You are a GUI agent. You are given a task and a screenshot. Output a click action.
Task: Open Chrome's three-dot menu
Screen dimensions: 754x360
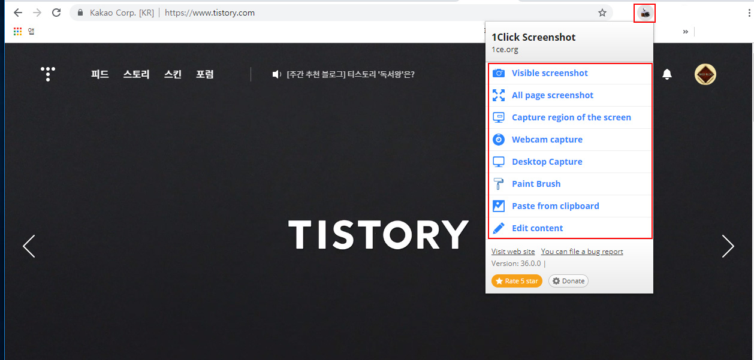pos(750,13)
